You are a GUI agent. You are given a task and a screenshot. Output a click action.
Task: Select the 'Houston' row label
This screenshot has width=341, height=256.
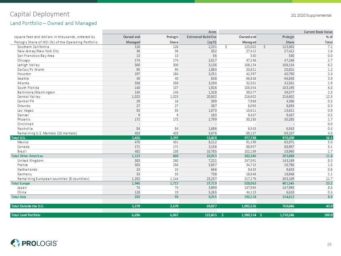(24, 74)
